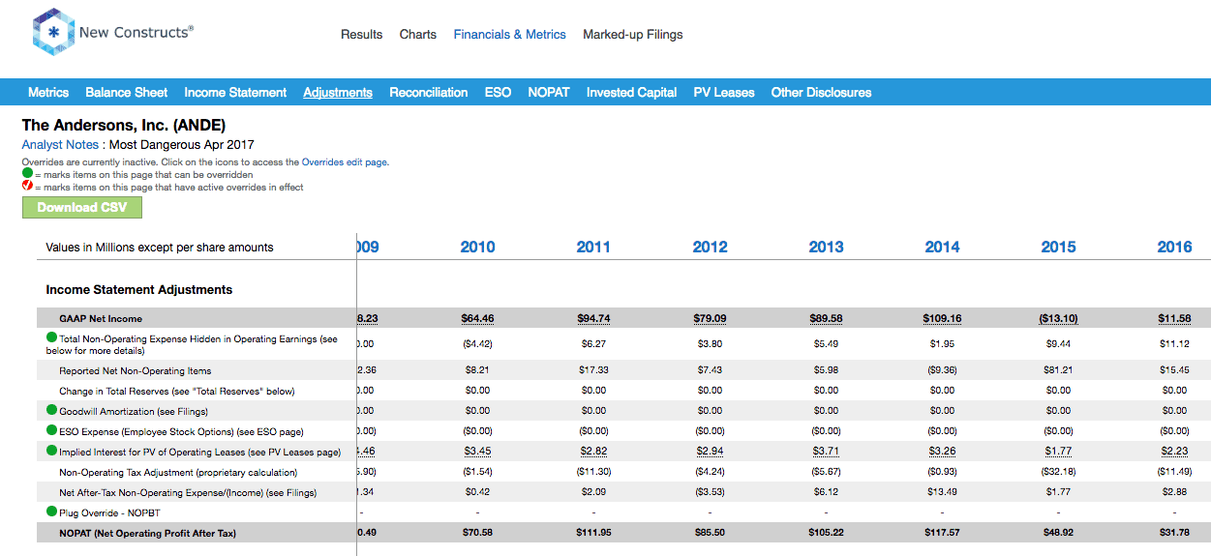Click the New Constructs logo
This screenshot has width=1211, height=556.
[112, 33]
